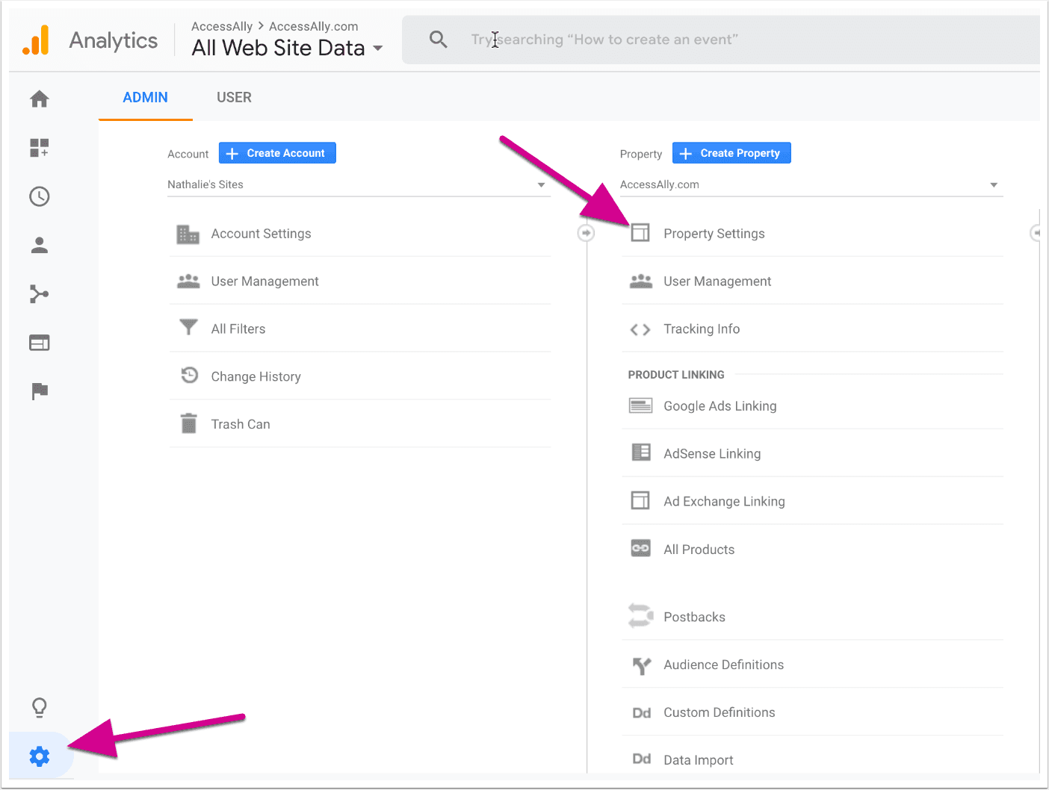
Task: Click the Tracking Info code icon
Action: (640, 329)
